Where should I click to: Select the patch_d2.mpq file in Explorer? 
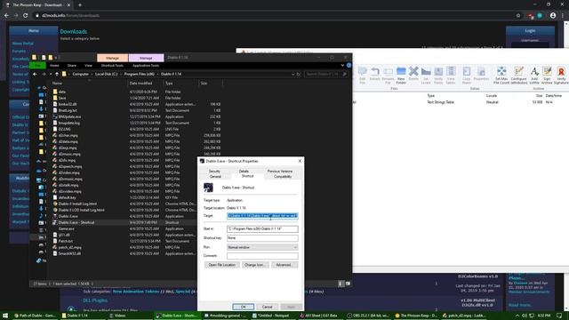[69, 247]
